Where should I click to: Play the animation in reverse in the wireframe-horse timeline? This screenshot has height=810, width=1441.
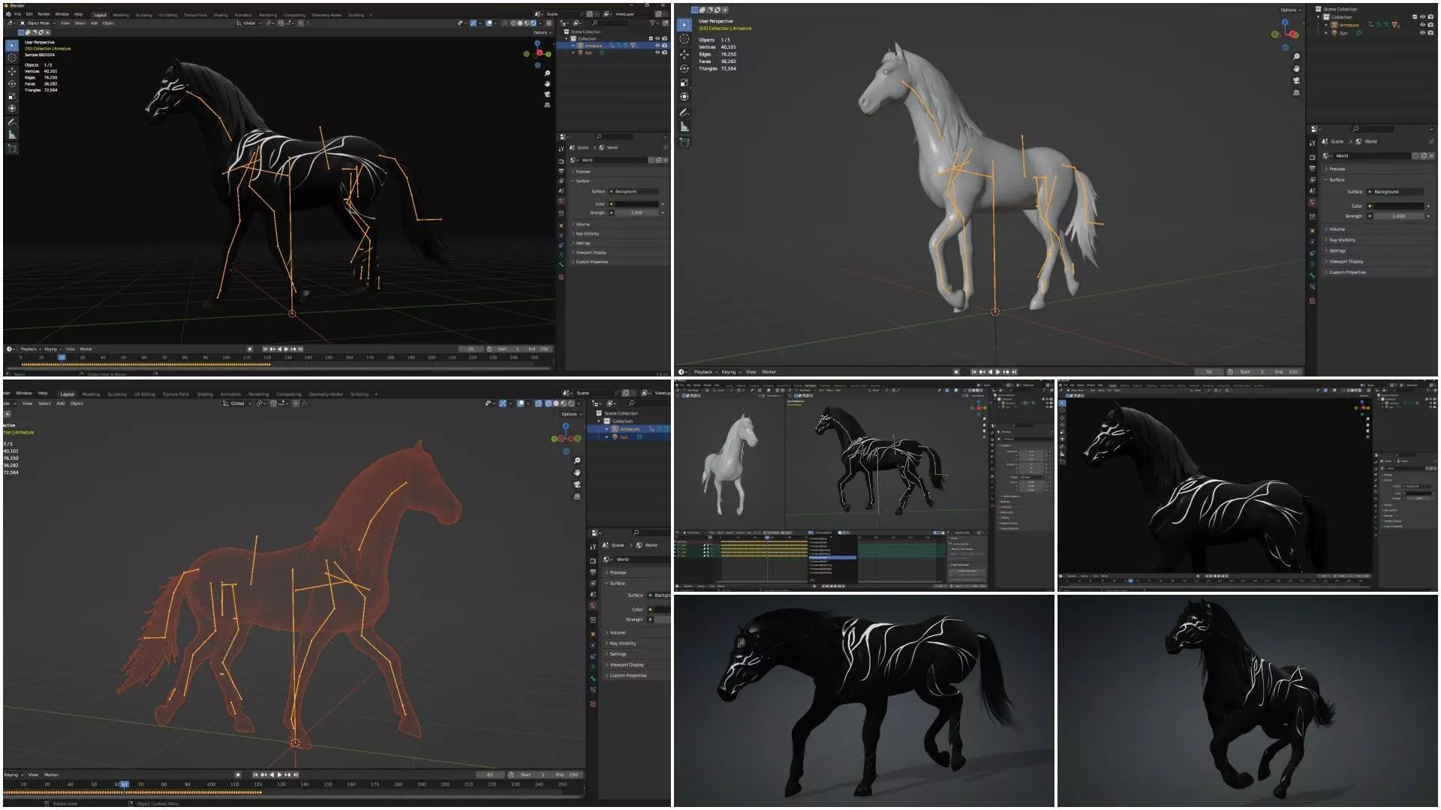click(271, 775)
